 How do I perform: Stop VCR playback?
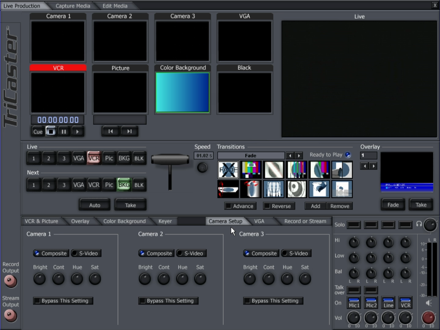coord(51,131)
